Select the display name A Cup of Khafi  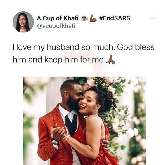(58, 18)
